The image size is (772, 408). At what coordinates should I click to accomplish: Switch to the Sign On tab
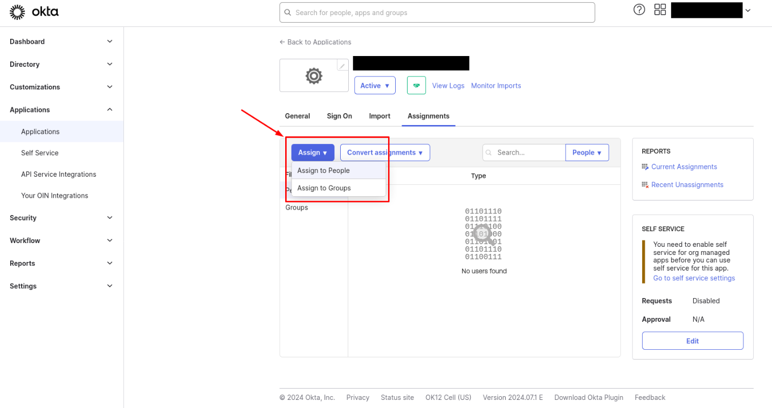point(339,116)
